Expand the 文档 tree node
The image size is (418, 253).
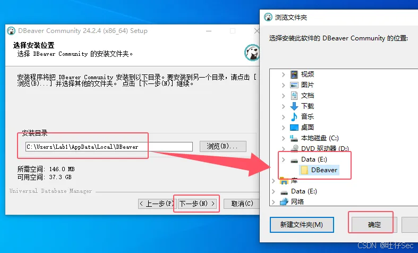tap(284, 96)
